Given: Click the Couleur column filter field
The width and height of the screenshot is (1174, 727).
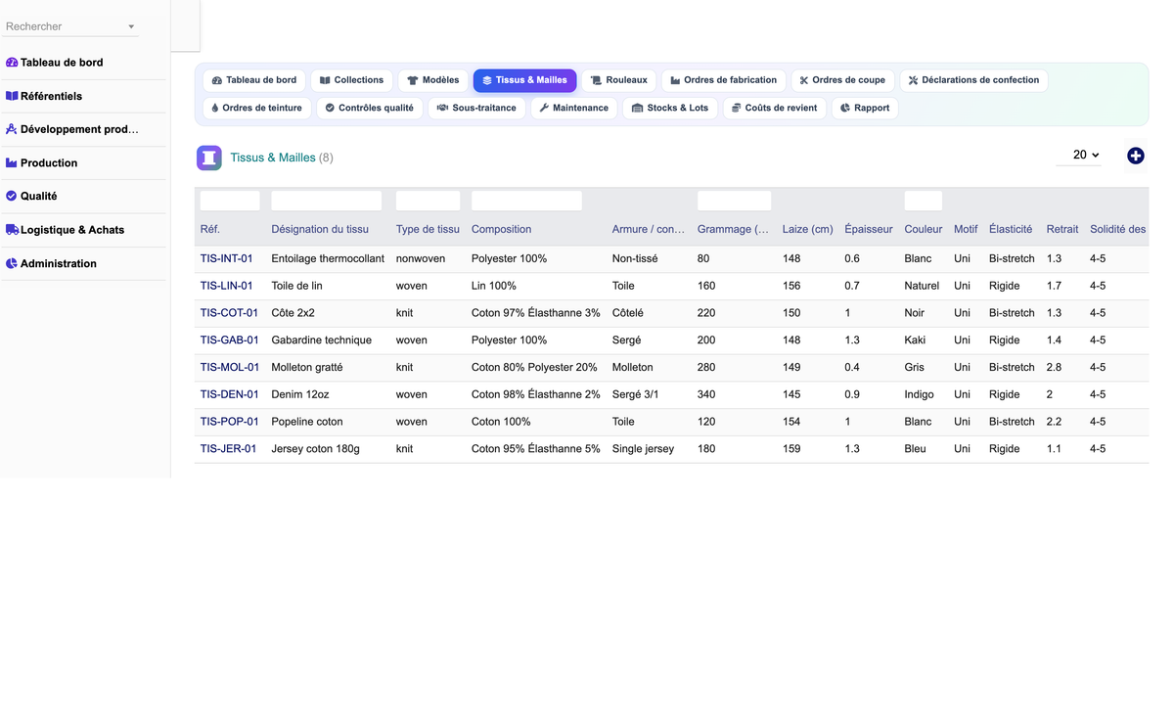Looking at the screenshot, I should tap(923, 201).
